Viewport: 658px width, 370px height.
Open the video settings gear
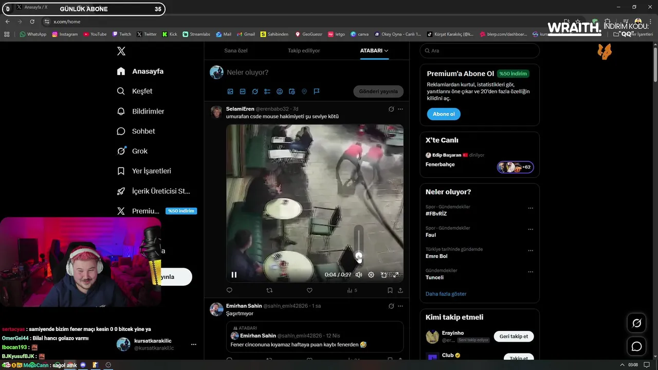[x=371, y=275]
